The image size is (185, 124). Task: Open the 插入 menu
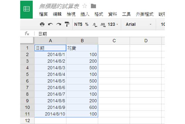[x=85, y=14]
